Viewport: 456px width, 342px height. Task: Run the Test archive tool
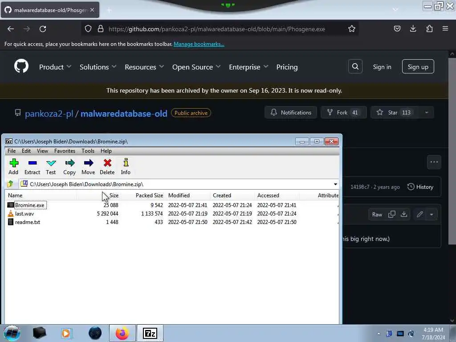(51, 167)
